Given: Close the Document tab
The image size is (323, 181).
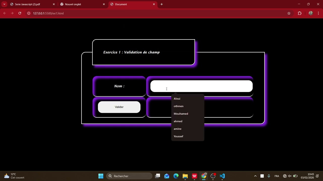Looking at the screenshot, I should coord(154,4).
